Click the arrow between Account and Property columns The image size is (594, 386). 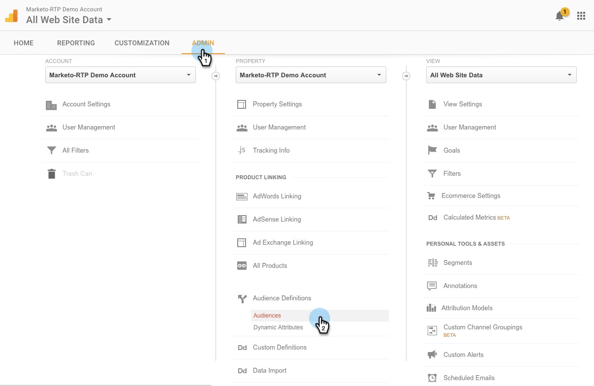tap(216, 76)
